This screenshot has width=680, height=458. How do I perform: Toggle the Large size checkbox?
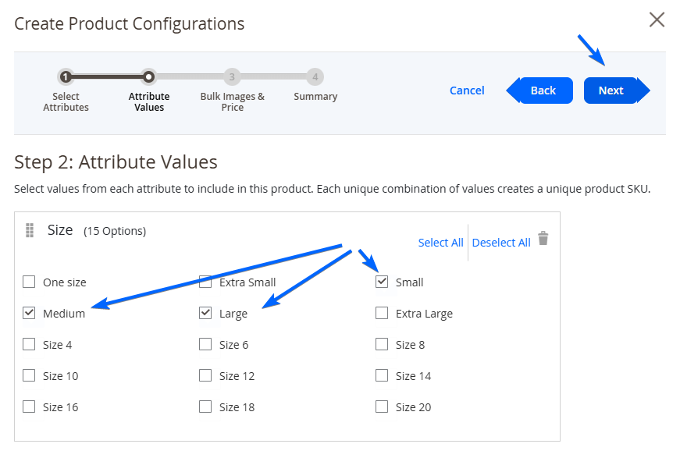205,313
